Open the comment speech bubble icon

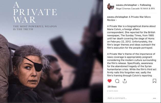[x=117, y=81]
